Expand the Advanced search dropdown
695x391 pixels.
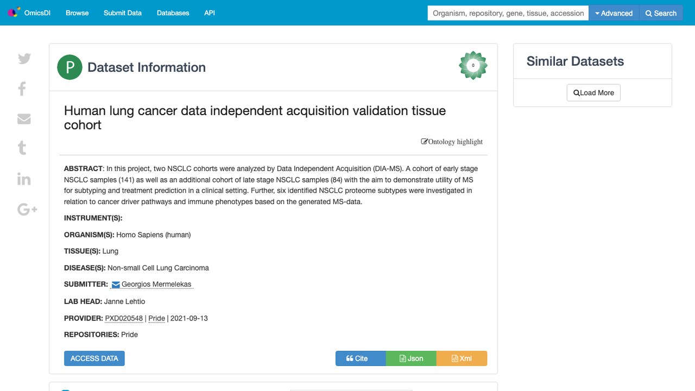[x=614, y=13]
